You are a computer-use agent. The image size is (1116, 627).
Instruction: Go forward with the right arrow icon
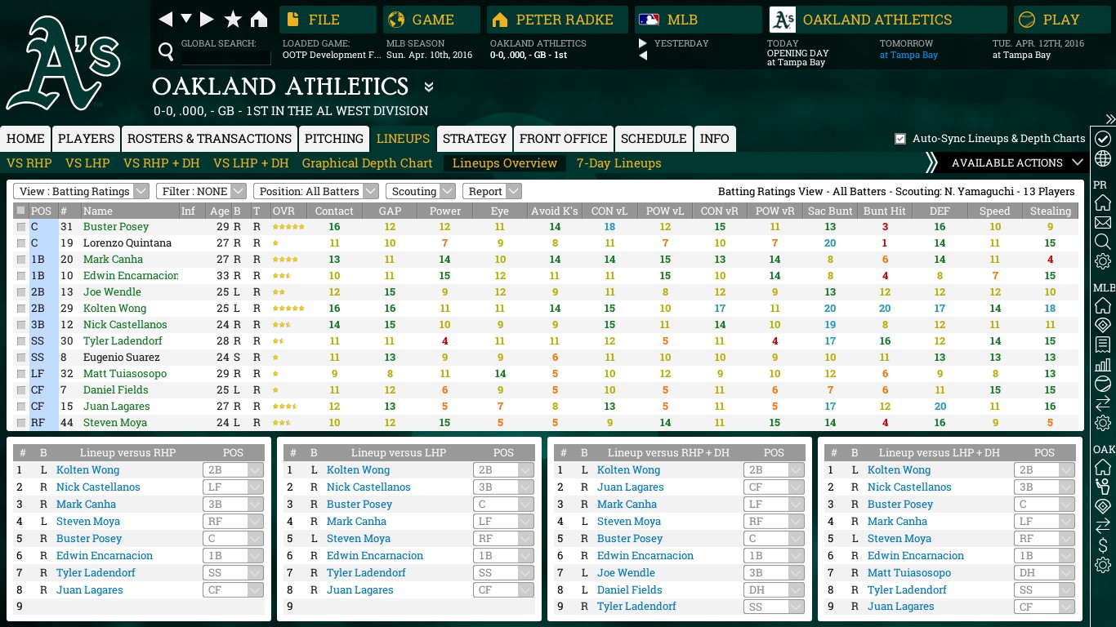coord(207,20)
